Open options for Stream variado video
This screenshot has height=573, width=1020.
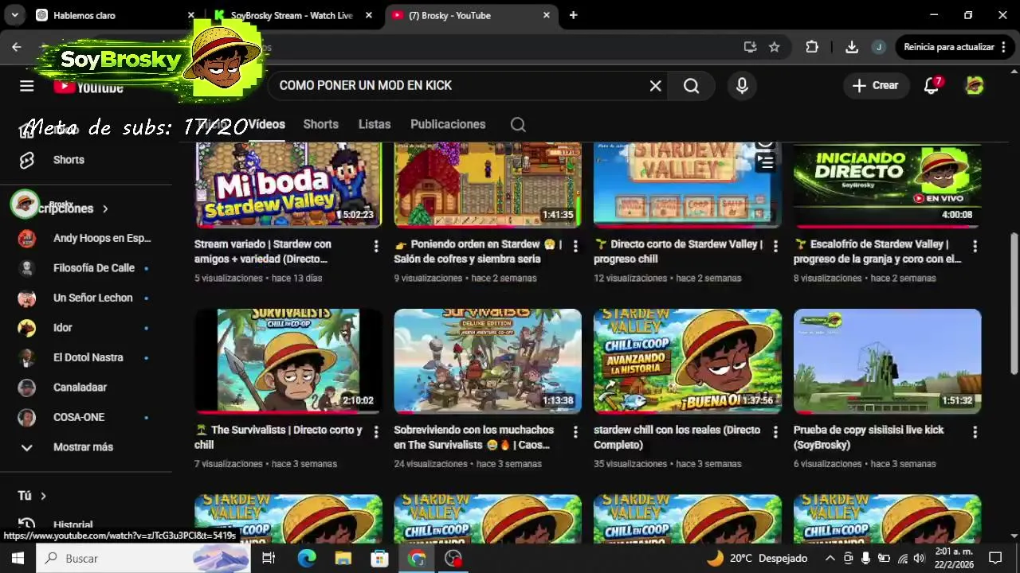(376, 247)
